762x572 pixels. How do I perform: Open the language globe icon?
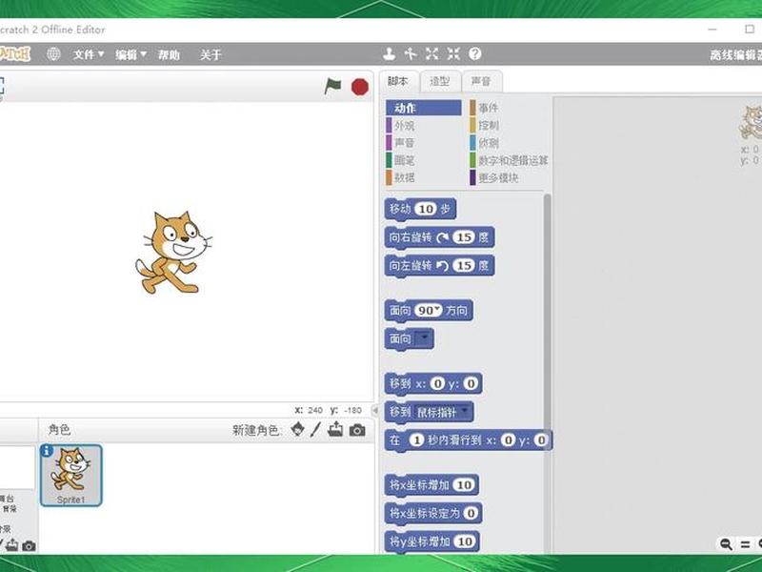[53, 54]
